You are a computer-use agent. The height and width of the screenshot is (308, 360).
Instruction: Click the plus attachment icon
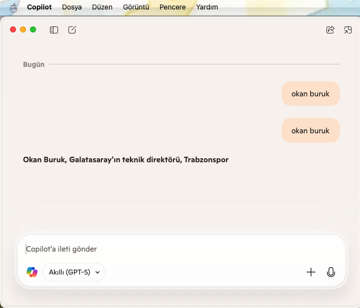(311, 272)
